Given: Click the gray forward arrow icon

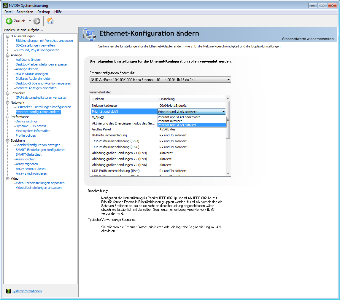Looking at the screenshot, I should point(37,21).
